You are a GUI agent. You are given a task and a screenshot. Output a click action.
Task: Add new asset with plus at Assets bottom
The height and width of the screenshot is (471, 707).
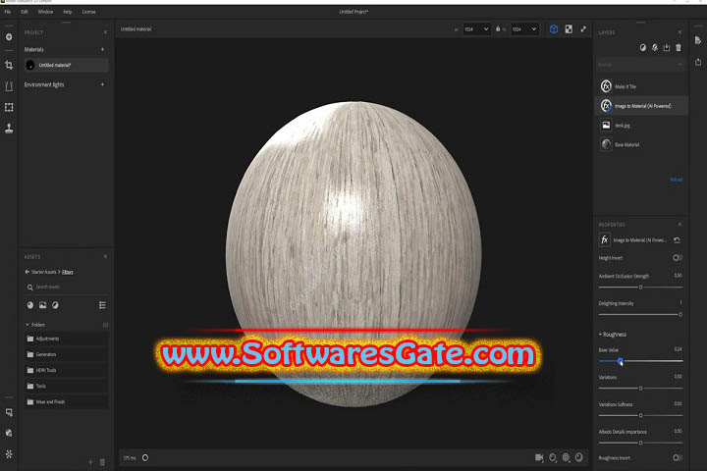[90, 462]
